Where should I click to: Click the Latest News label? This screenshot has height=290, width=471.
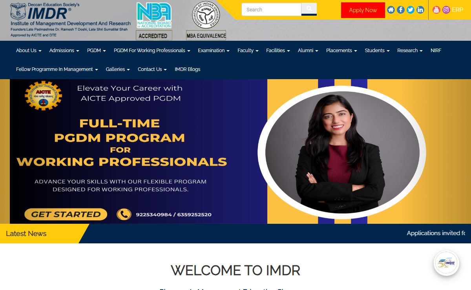tap(26, 234)
